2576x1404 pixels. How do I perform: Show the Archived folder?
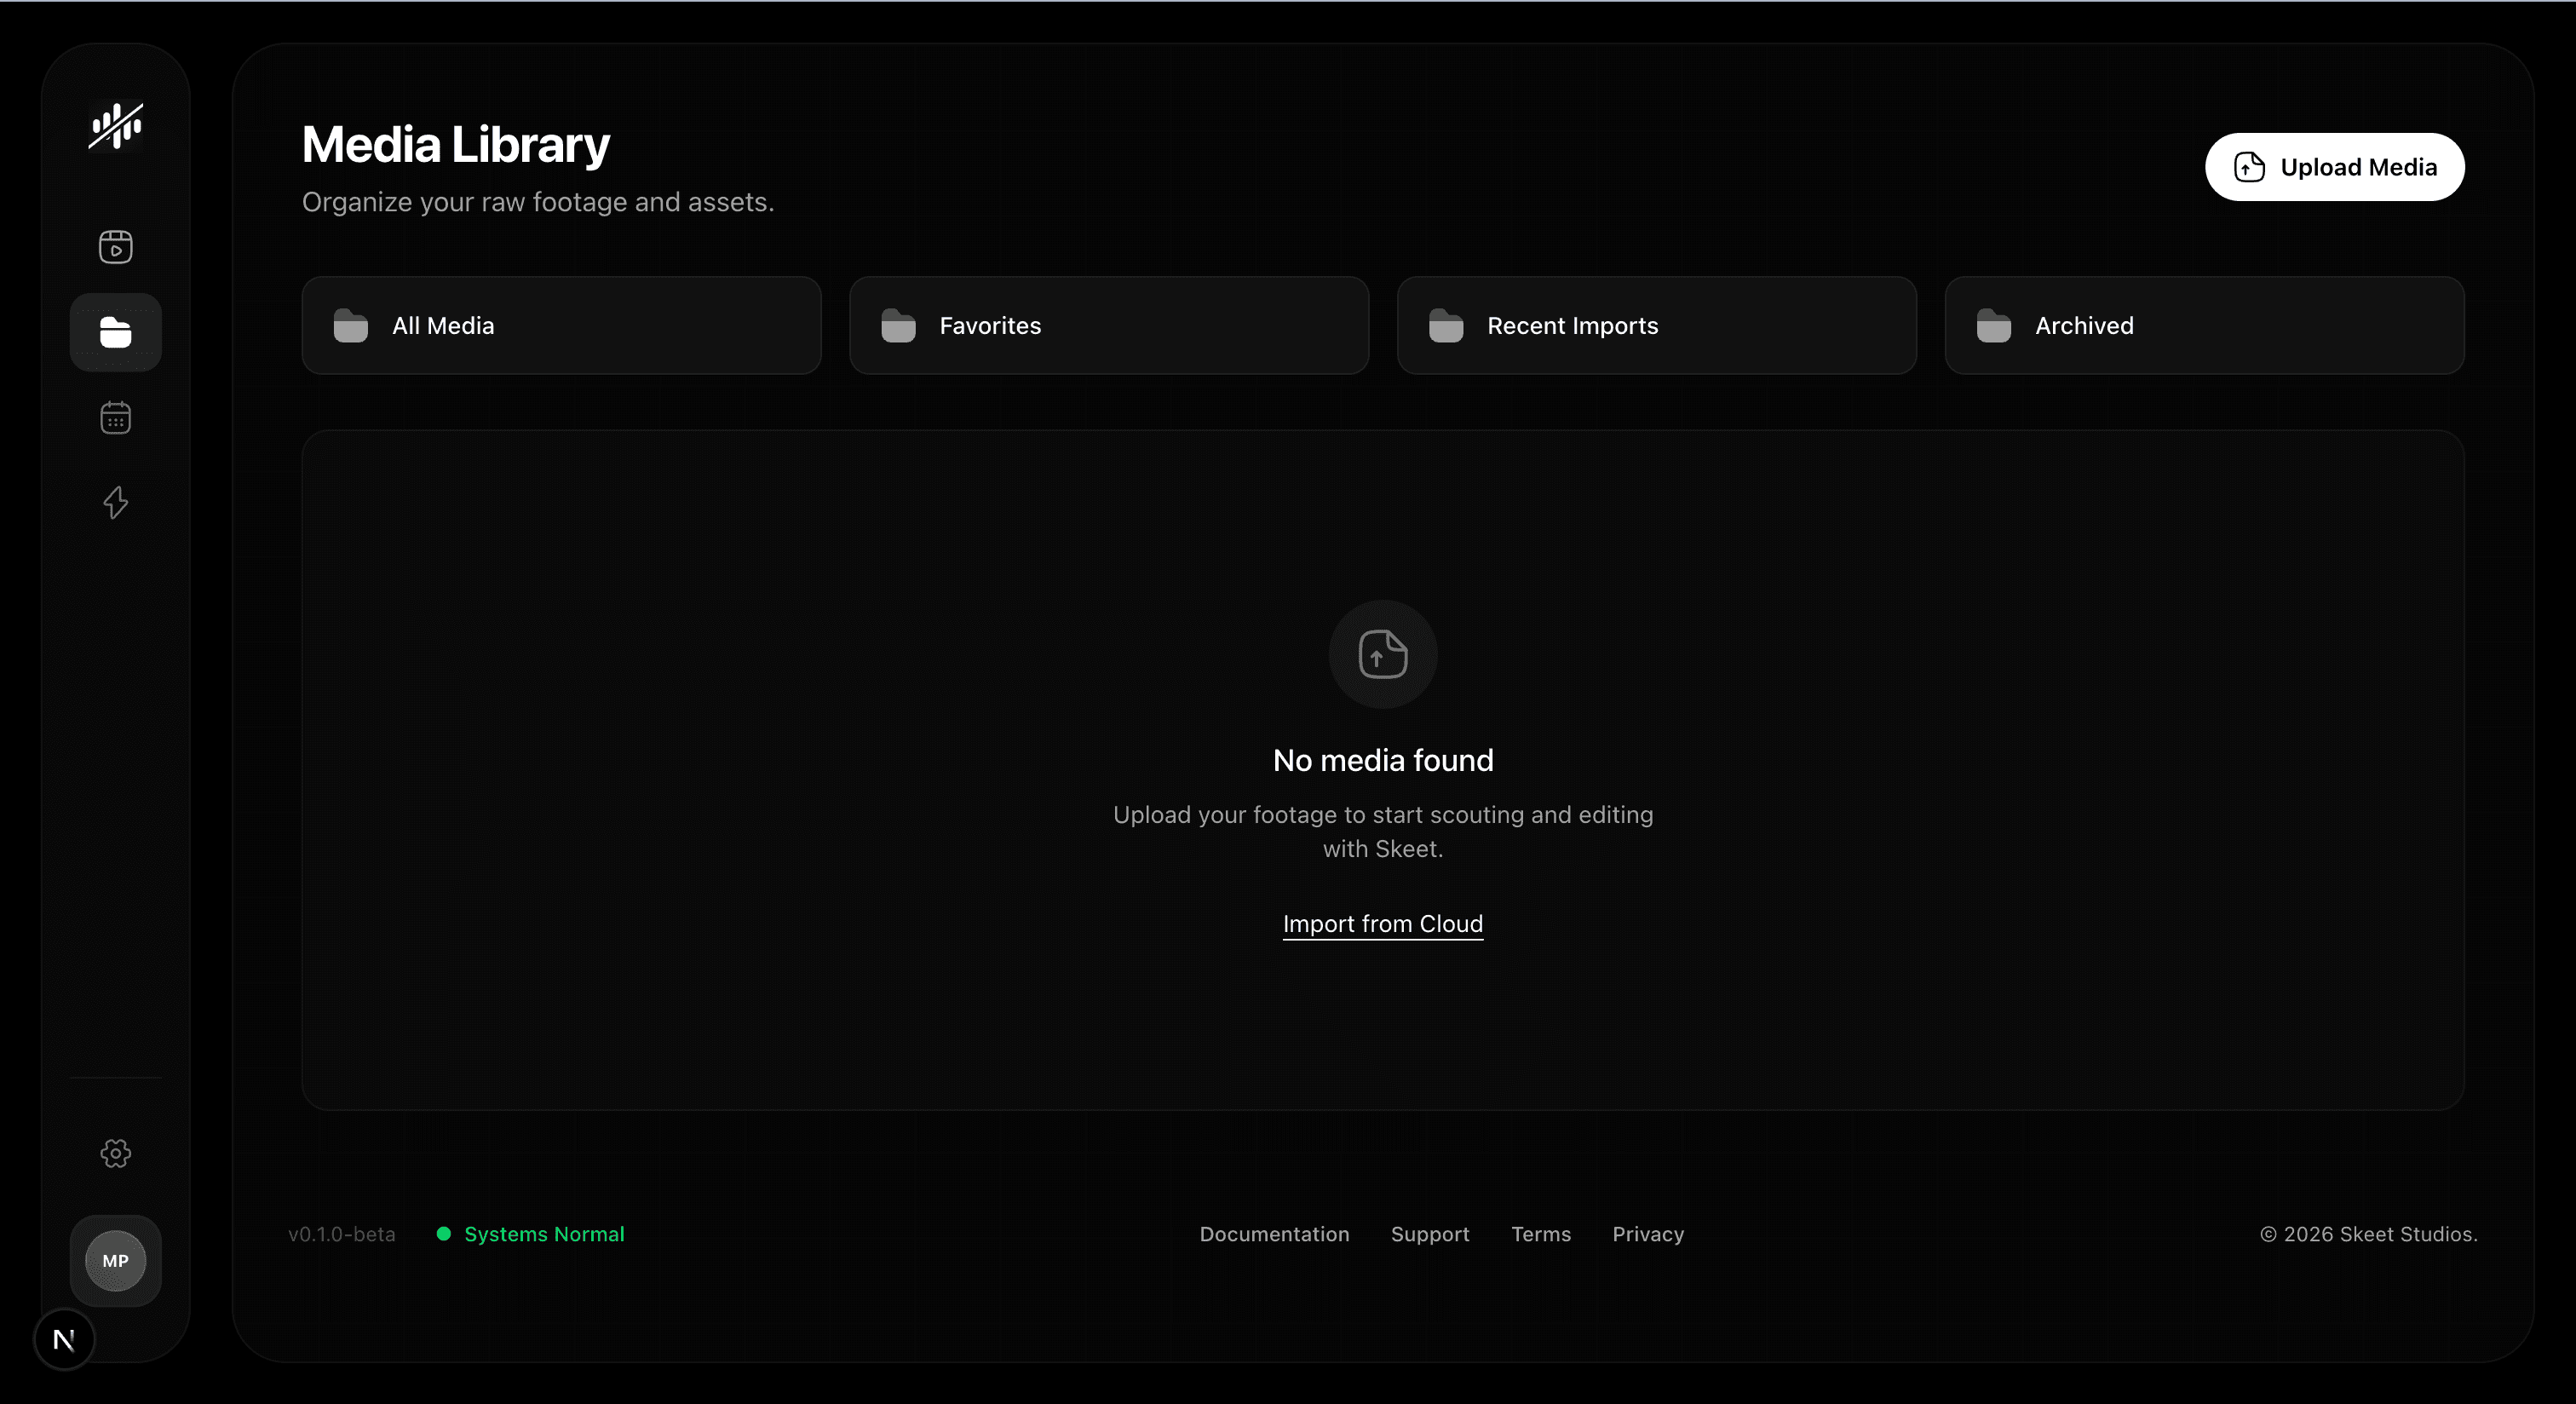[2203, 326]
